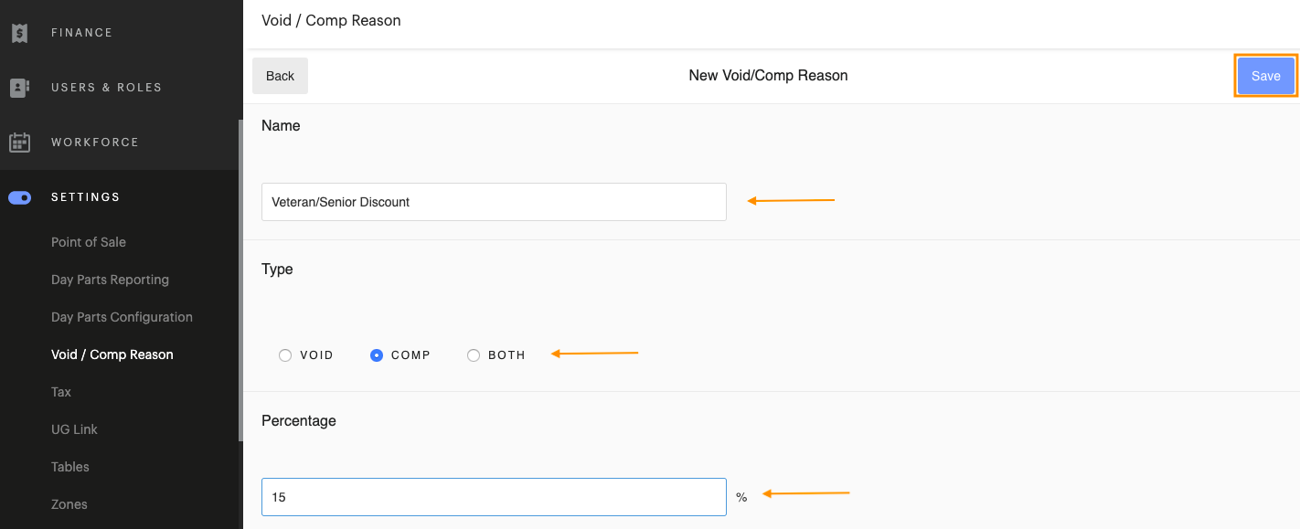The width and height of the screenshot is (1300, 529).
Task: Open Day Parts Reporting page
Action: click(x=110, y=280)
